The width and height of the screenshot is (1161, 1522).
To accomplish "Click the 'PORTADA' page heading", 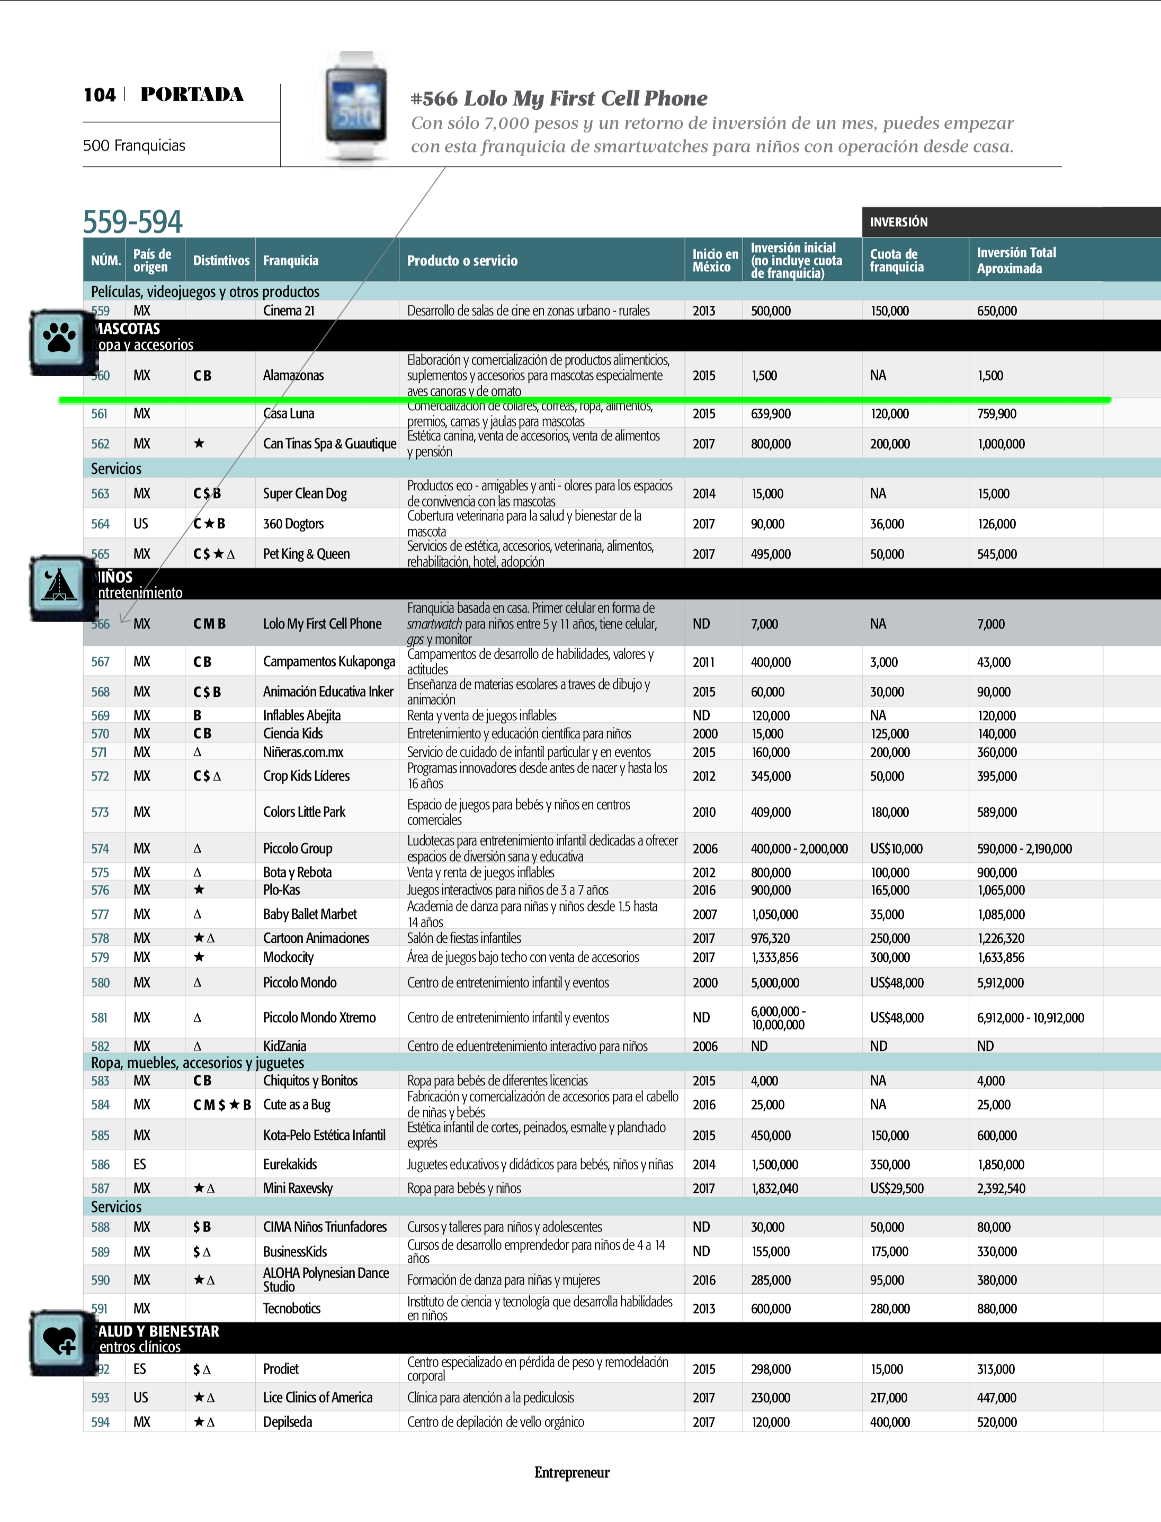I will [x=192, y=94].
